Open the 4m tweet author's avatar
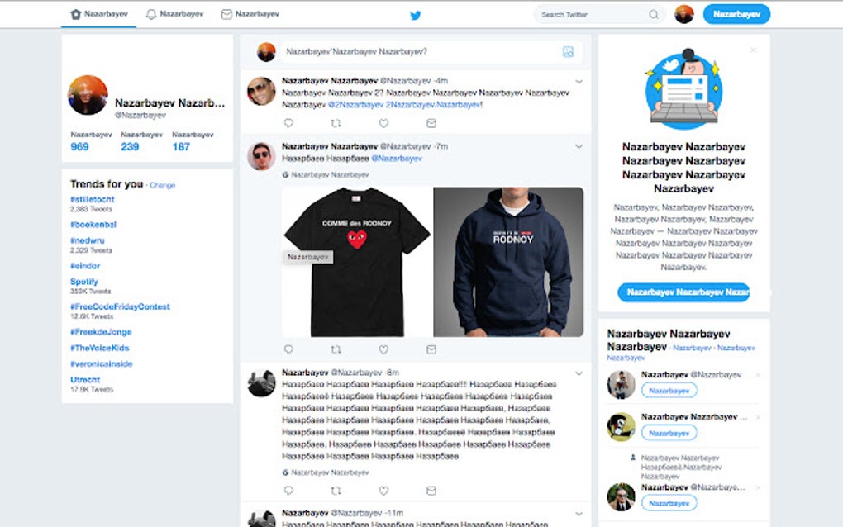Image resolution: width=843 pixels, height=527 pixels. 261,91
